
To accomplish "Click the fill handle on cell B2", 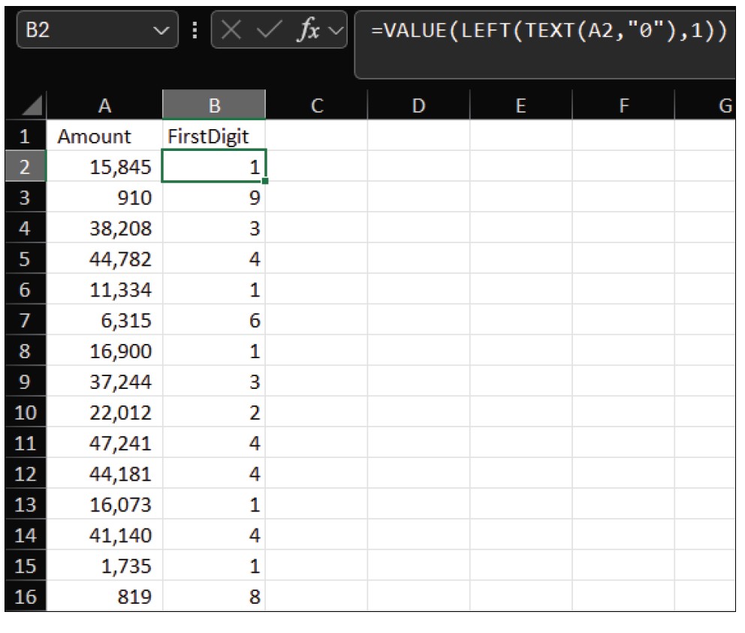I will [265, 181].
